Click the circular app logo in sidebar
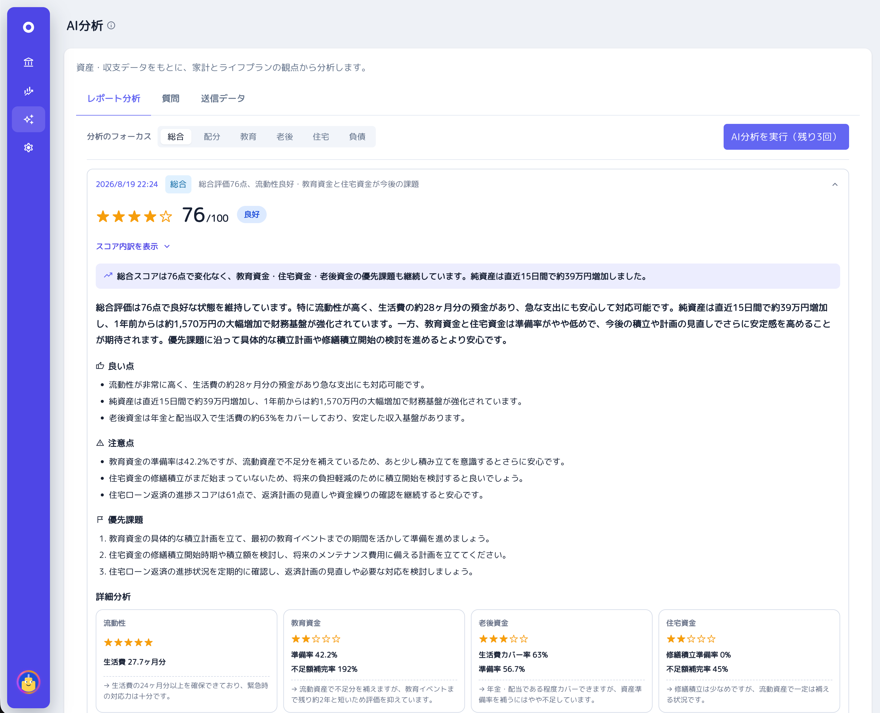Viewport: 880px width, 713px height. (x=28, y=27)
